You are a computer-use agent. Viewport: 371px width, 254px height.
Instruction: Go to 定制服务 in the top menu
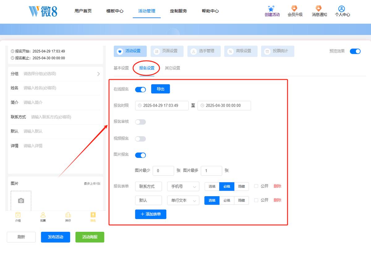178,11
